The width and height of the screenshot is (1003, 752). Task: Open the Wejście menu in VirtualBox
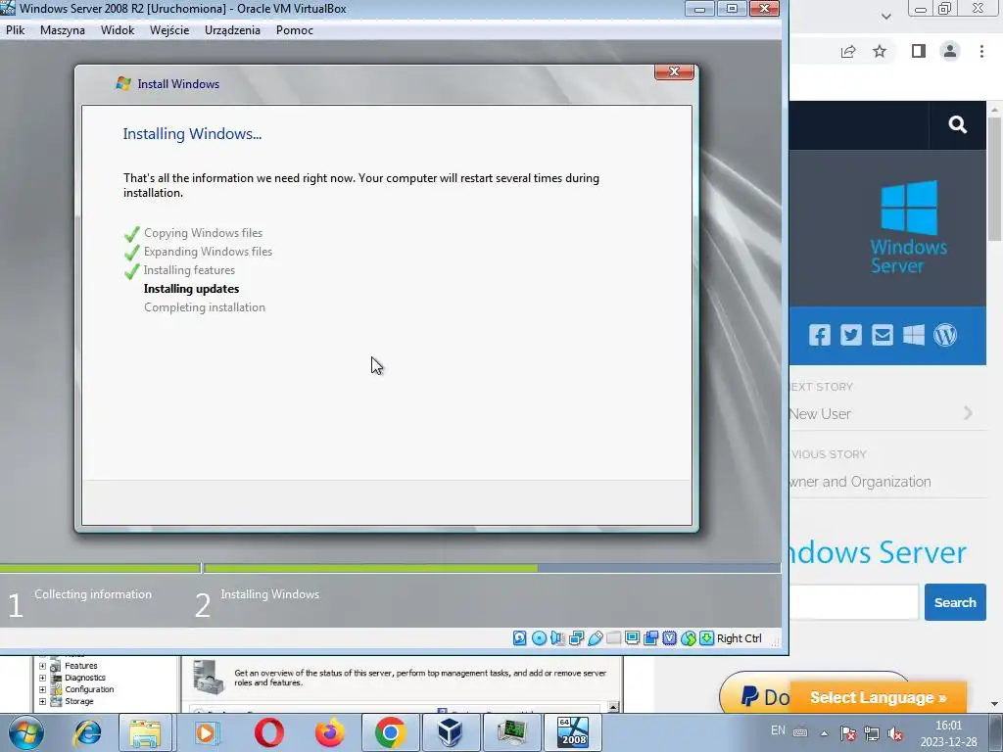pyautogui.click(x=168, y=30)
